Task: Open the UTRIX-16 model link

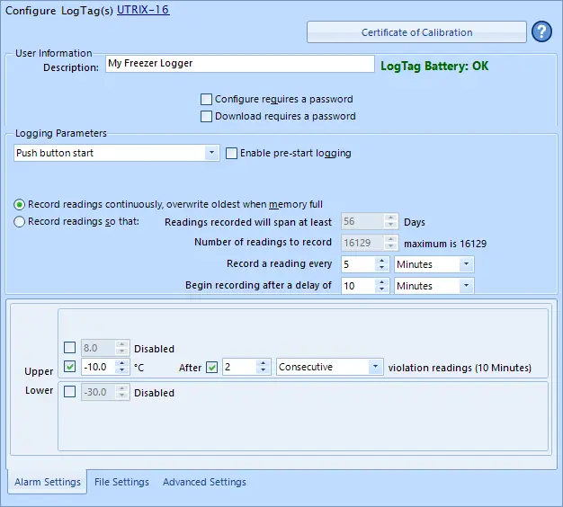Action: click(143, 10)
